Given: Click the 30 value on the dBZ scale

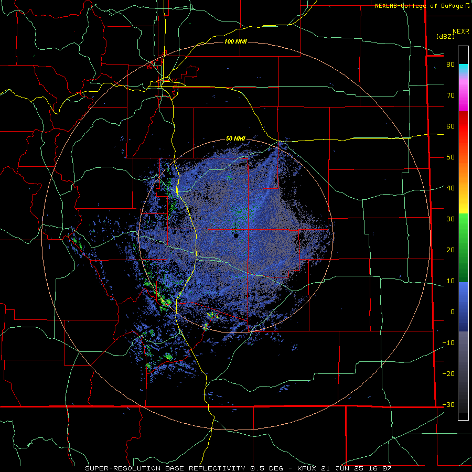Looking at the screenshot, I should point(450,219).
